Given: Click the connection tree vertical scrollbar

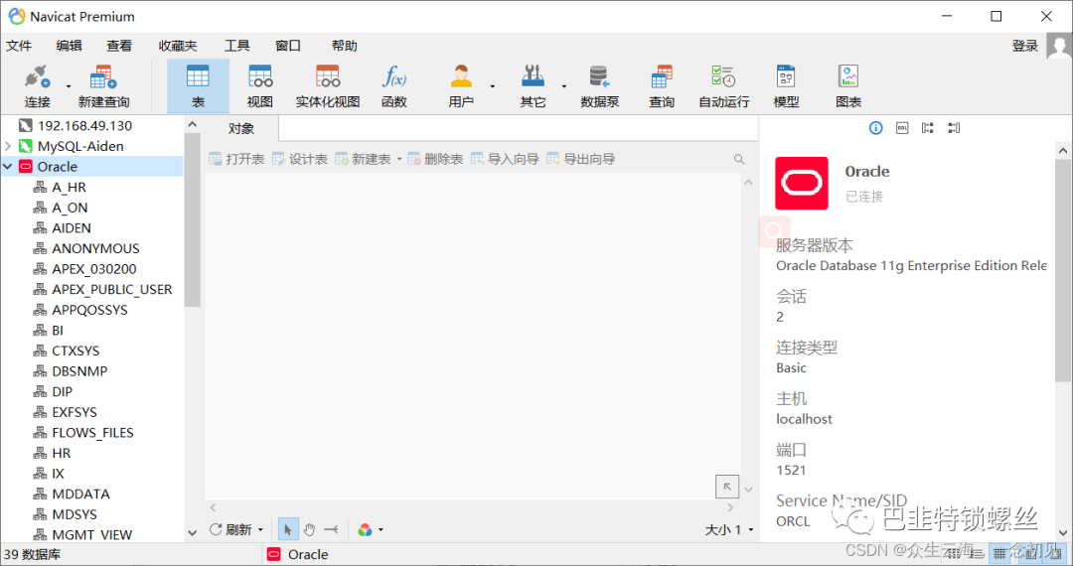Looking at the screenshot, I should click(x=193, y=220).
